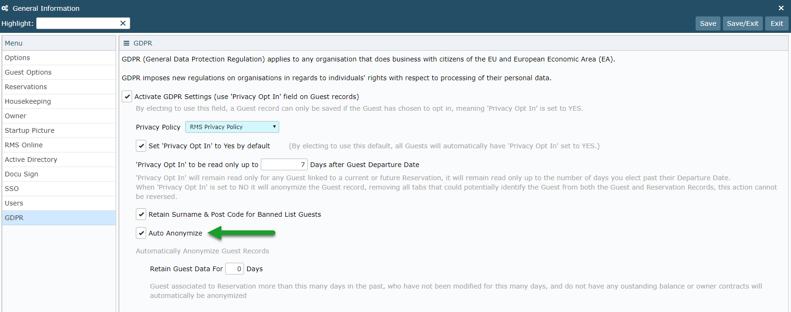Close the General Information window
Screen dimensions: 791x312
[781, 8]
